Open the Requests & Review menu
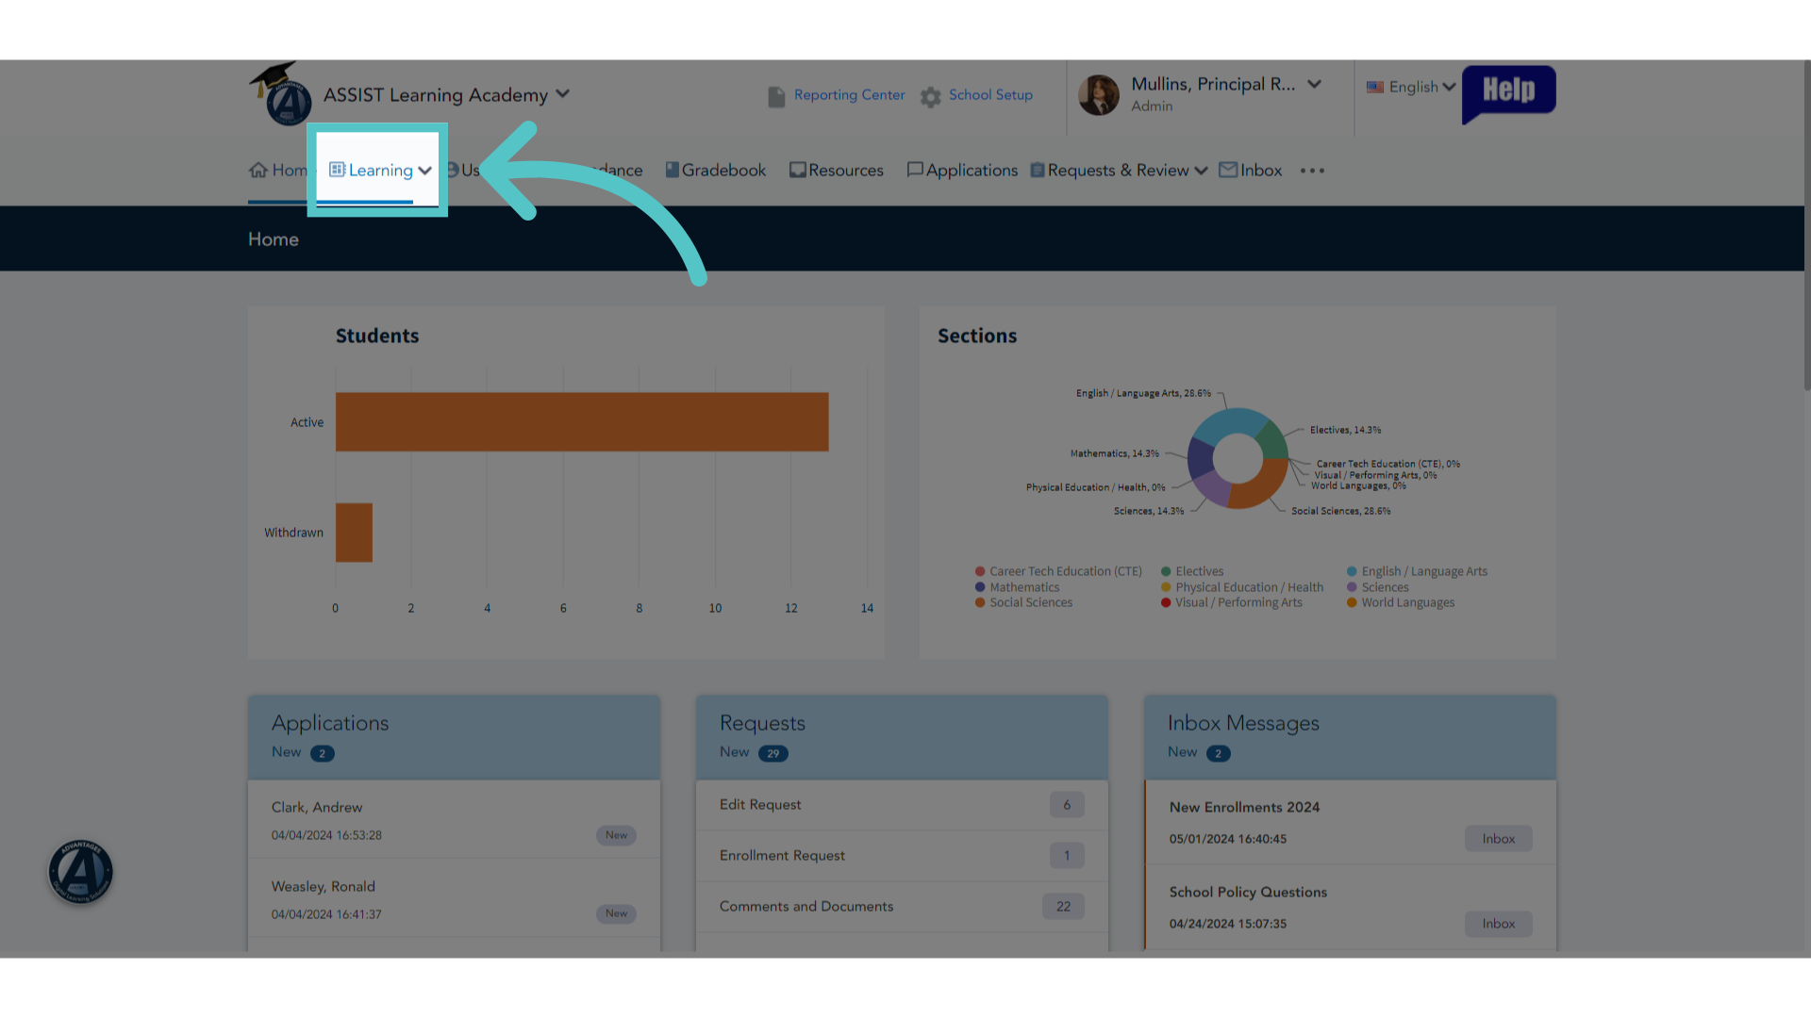This screenshot has width=1811, height=1018. [x=1119, y=170]
